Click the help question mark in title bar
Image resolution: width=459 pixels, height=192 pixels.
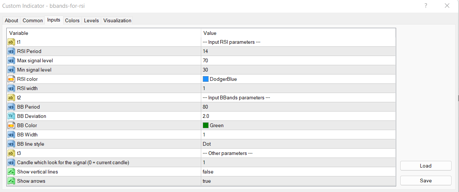[x=426, y=6]
